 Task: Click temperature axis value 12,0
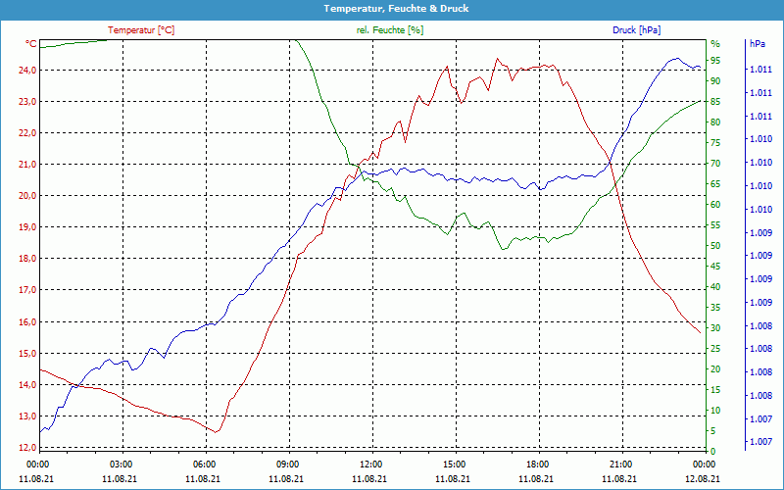pyautogui.click(x=28, y=448)
